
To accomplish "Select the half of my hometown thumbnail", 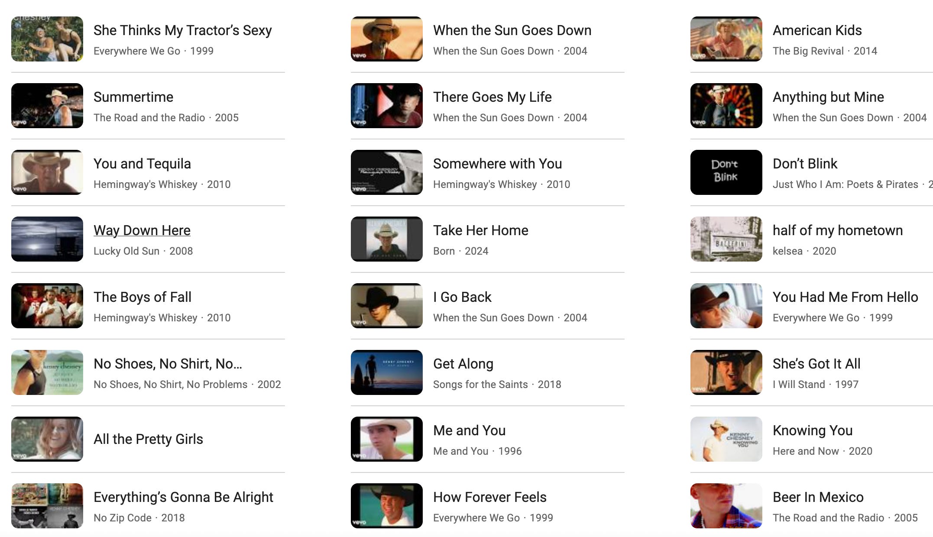I will click(726, 239).
